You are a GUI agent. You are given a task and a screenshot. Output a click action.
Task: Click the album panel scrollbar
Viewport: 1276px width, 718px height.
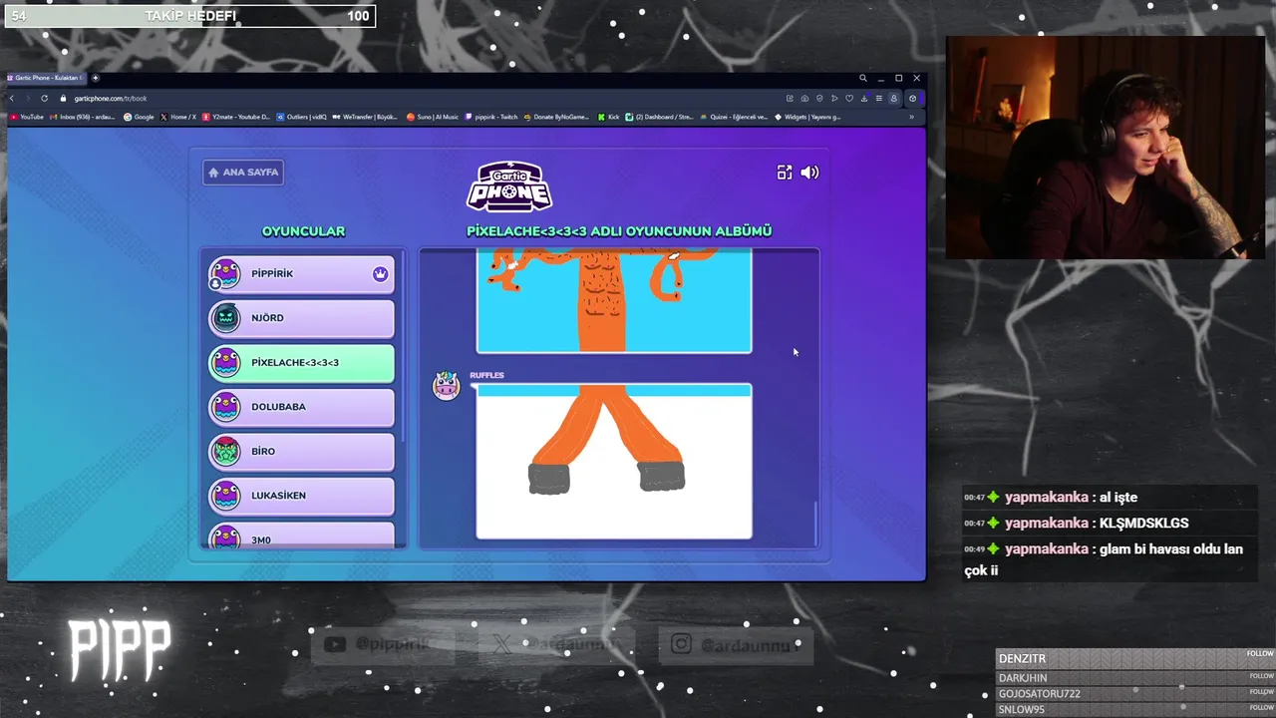tap(815, 523)
